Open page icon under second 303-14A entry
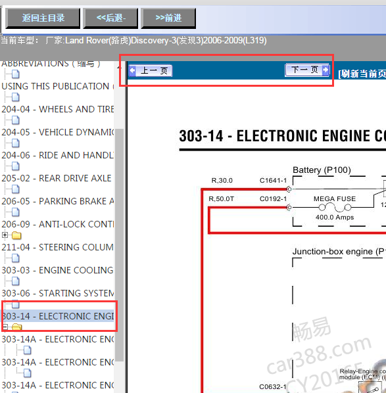 pyautogui.click(x=28, y=373)
